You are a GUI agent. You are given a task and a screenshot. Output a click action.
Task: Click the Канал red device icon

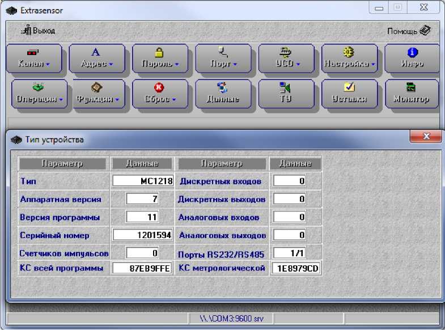(33, 52)
